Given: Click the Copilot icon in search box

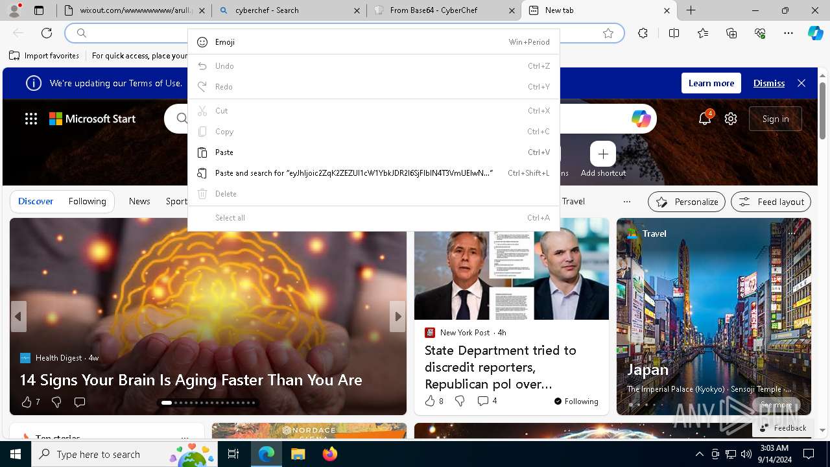Looking at the screenshot, I should pos(641,118).
